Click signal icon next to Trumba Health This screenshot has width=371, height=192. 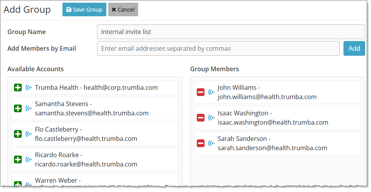click(x=29, y=87)
